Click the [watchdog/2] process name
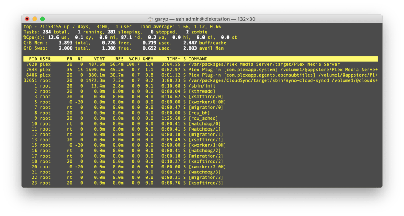 click(205, 151)
